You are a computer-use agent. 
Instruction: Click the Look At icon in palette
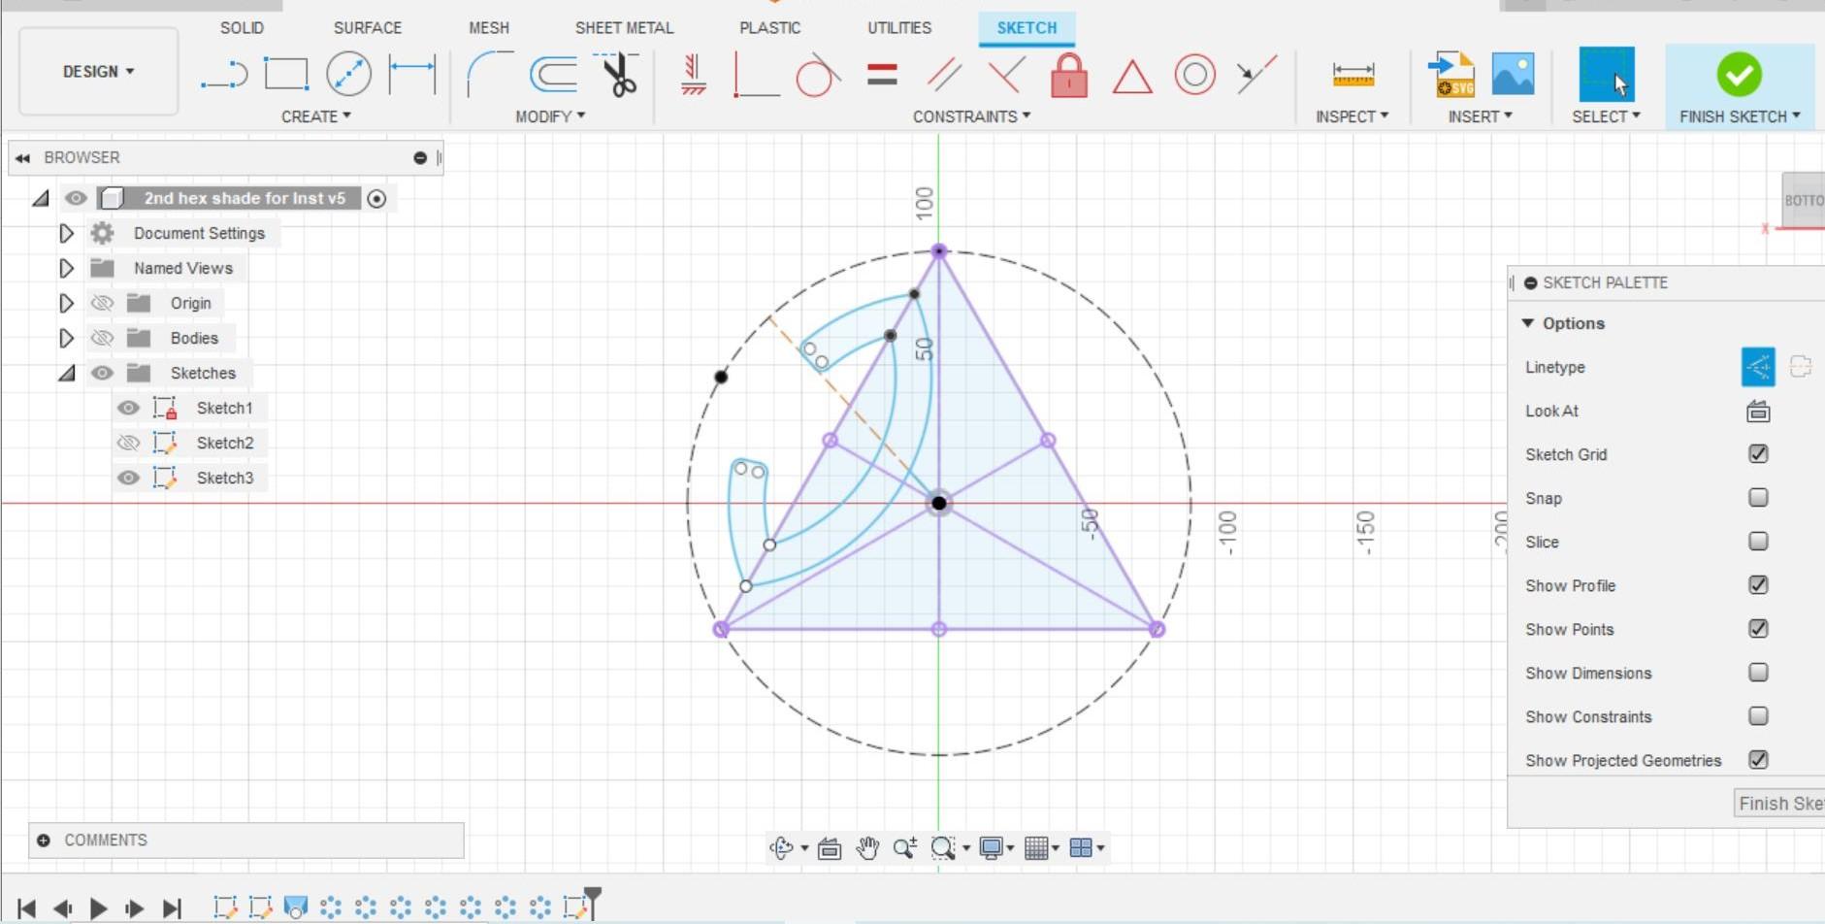[x=1758, y=412]
